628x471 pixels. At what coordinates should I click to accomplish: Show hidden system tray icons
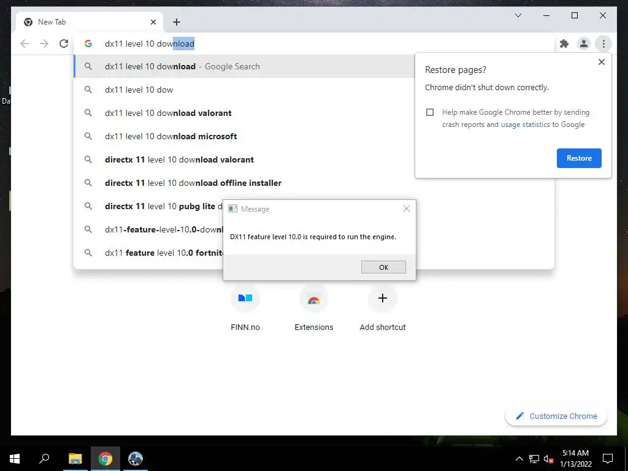click(x=519, y=459)
